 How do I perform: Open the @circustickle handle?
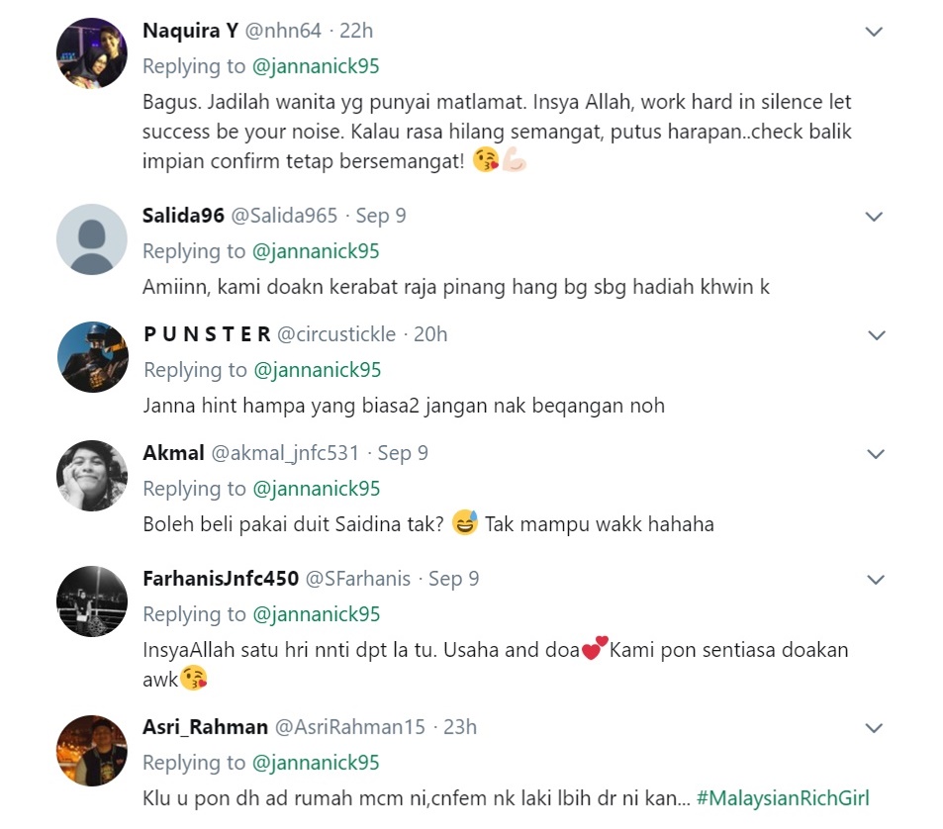(x=336, y=334)
